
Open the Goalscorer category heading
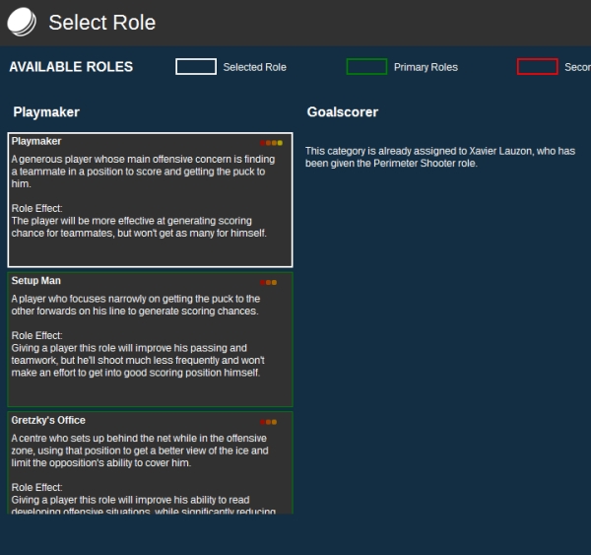(x=342, y=112)
